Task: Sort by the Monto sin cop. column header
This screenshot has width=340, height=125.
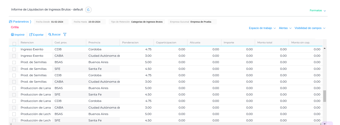Action: point(306,43)
